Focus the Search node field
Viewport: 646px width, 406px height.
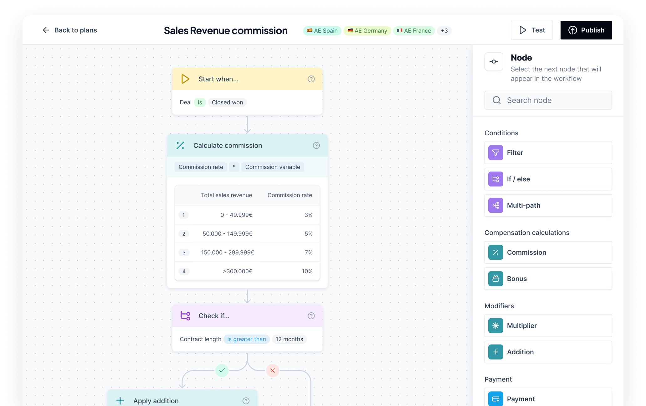click(x=548, y=100)
